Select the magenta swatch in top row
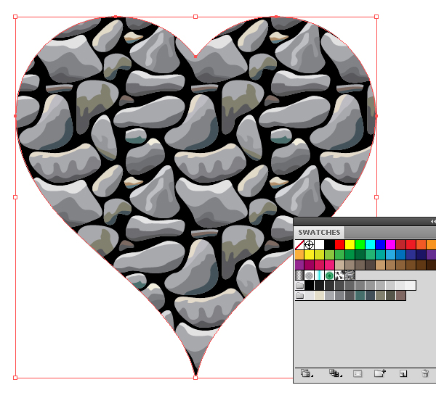436x406 pixels. click(x=390, y=245)
